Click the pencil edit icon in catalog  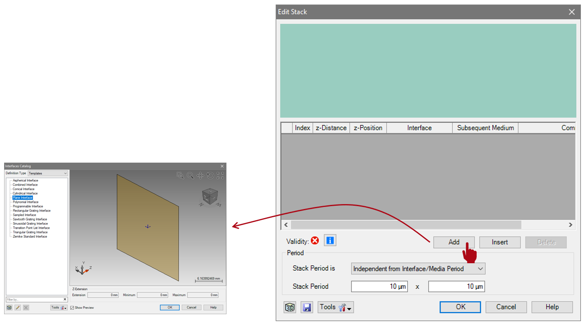pos(18,307)
